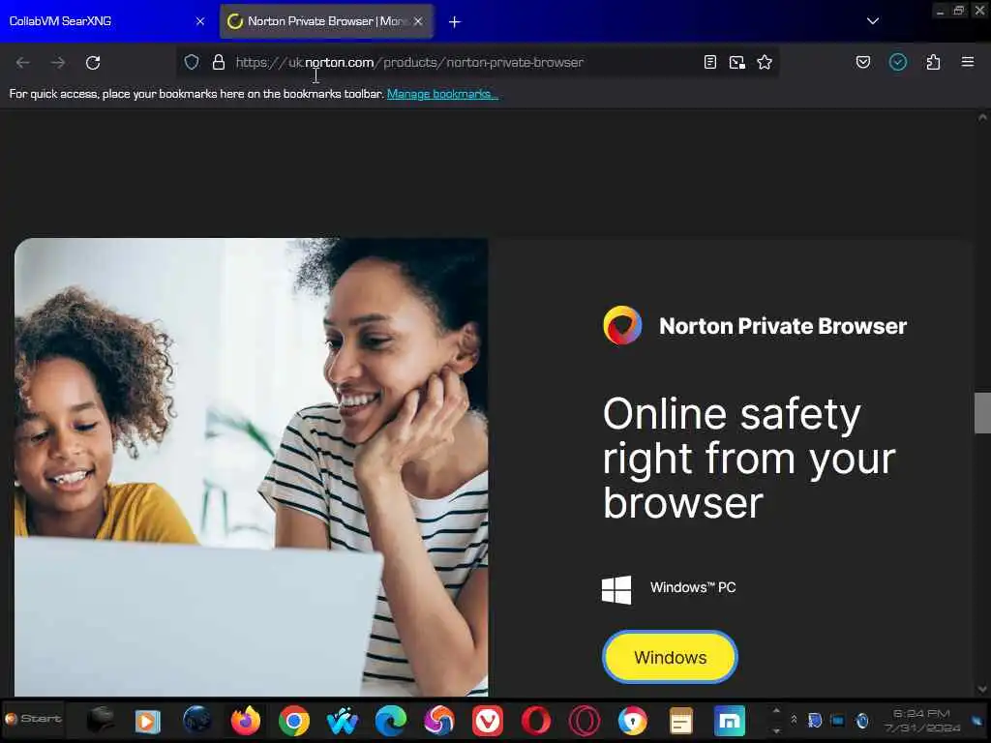Reload the Norton page
The width and height of the screenshot is (991, 743).
coord(93,63)
